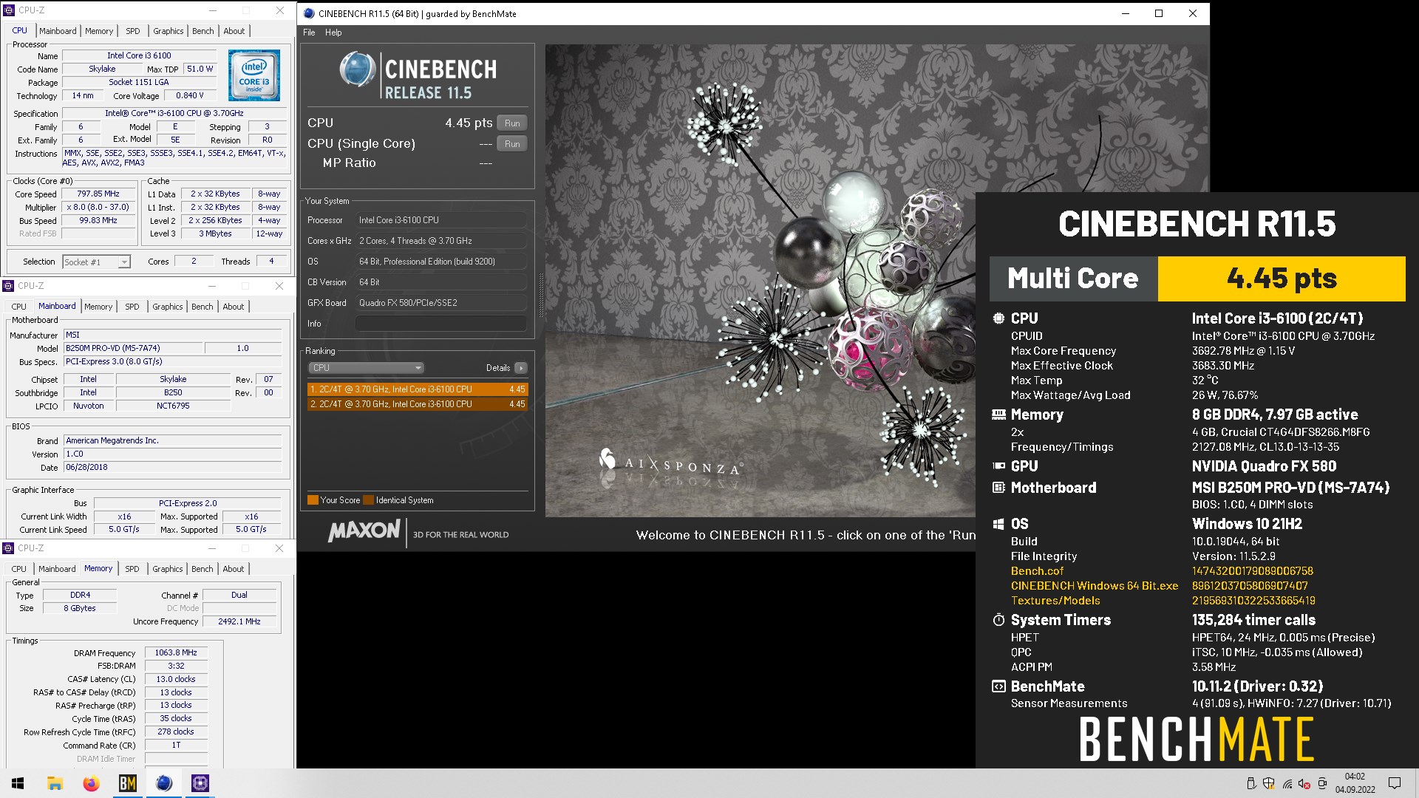The width and height of the screenshot is (1419, 798).
Task: Switch to CPU-Z via its taskbar icon
Action: pos(200,783)
